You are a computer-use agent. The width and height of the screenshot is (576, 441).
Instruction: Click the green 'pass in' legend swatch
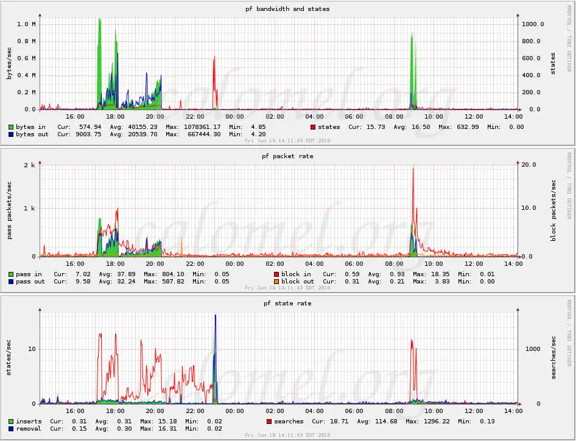pos(11,274)
